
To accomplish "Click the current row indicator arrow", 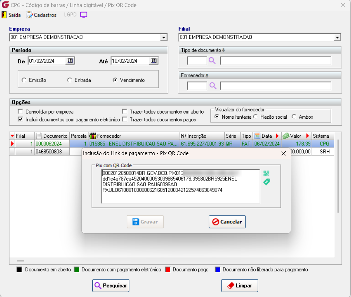I will pos(12,144).
